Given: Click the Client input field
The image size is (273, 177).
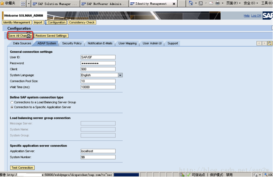Looking at the screenshot, I should [x=98, y=69].
